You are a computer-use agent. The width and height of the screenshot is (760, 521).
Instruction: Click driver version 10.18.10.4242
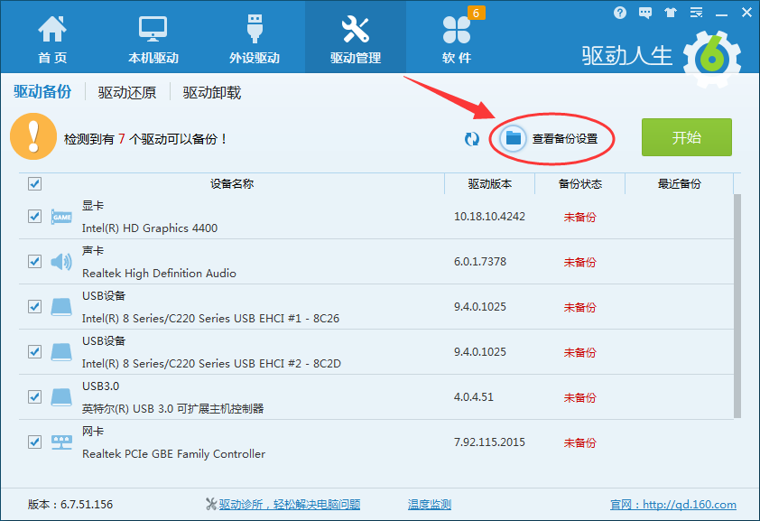(x=489, y=216)
